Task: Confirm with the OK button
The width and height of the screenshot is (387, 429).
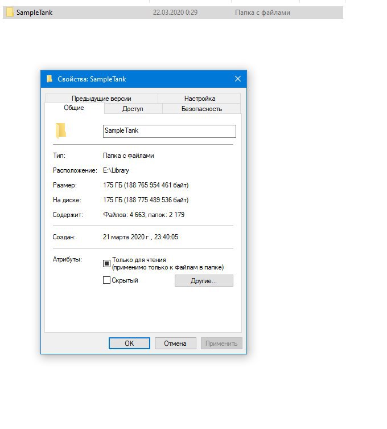Action: [x=129, y=344]
